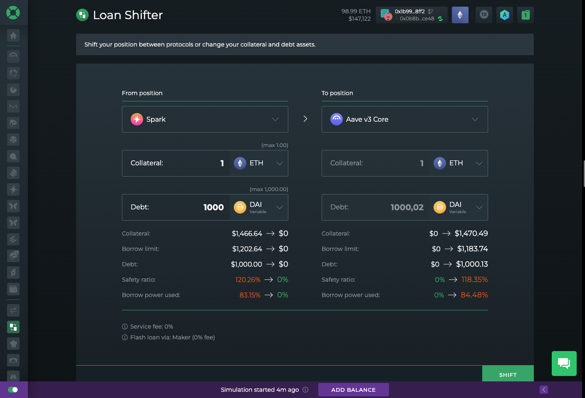Click the info icon beside Flash loan via
This screenshot has width=585, height=398.
click(125, 337)
